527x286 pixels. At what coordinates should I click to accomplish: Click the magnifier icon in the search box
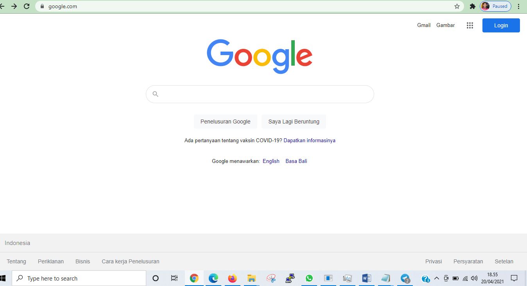(x=156, y=94)
